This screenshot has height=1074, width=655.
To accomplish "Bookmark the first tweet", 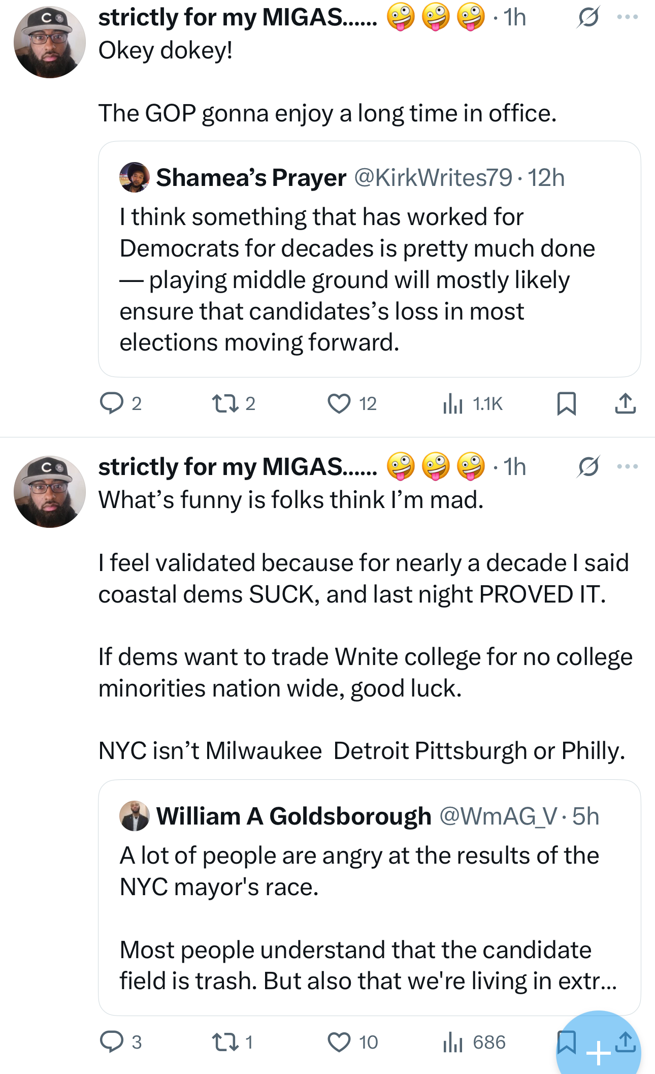I will (x=566, y=404).
